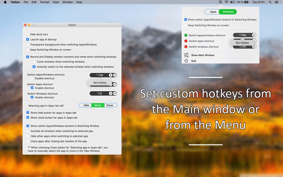
Task: Open the View menu
Action: pyautogui.click(x=56, y=2)
